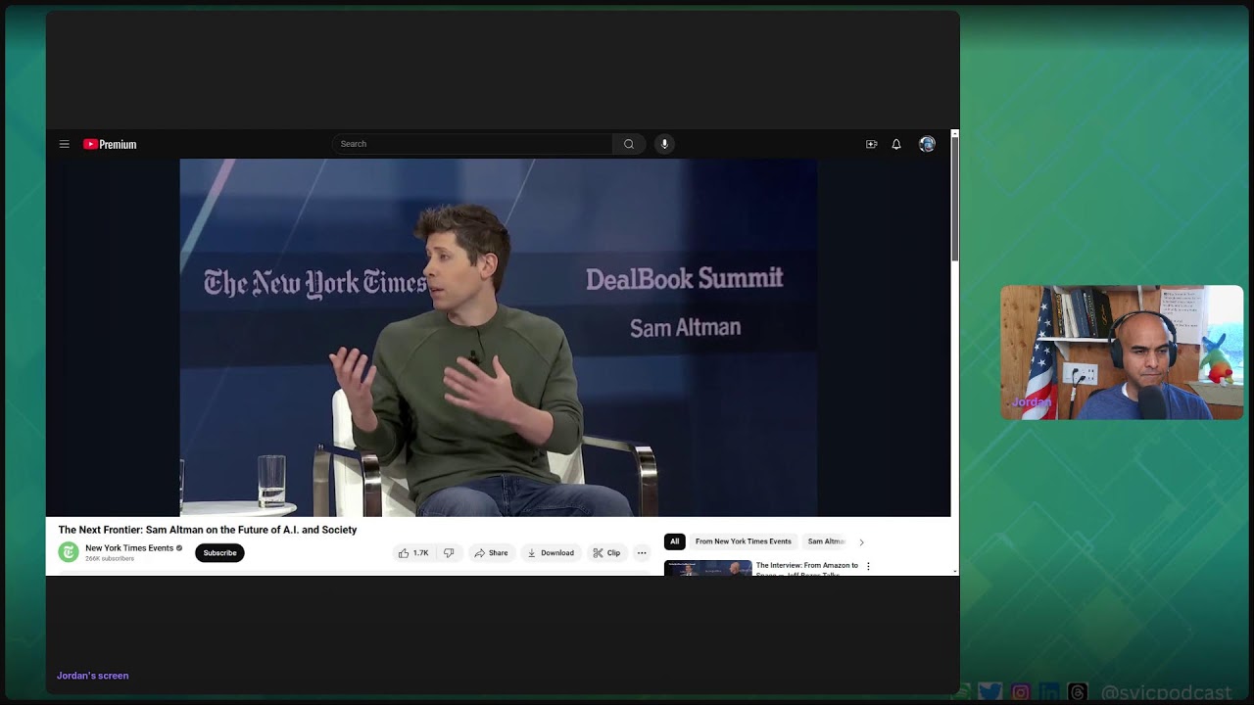Screen dimensions: 1254x705
Task: Clip the video
Action: click(606, 553)
